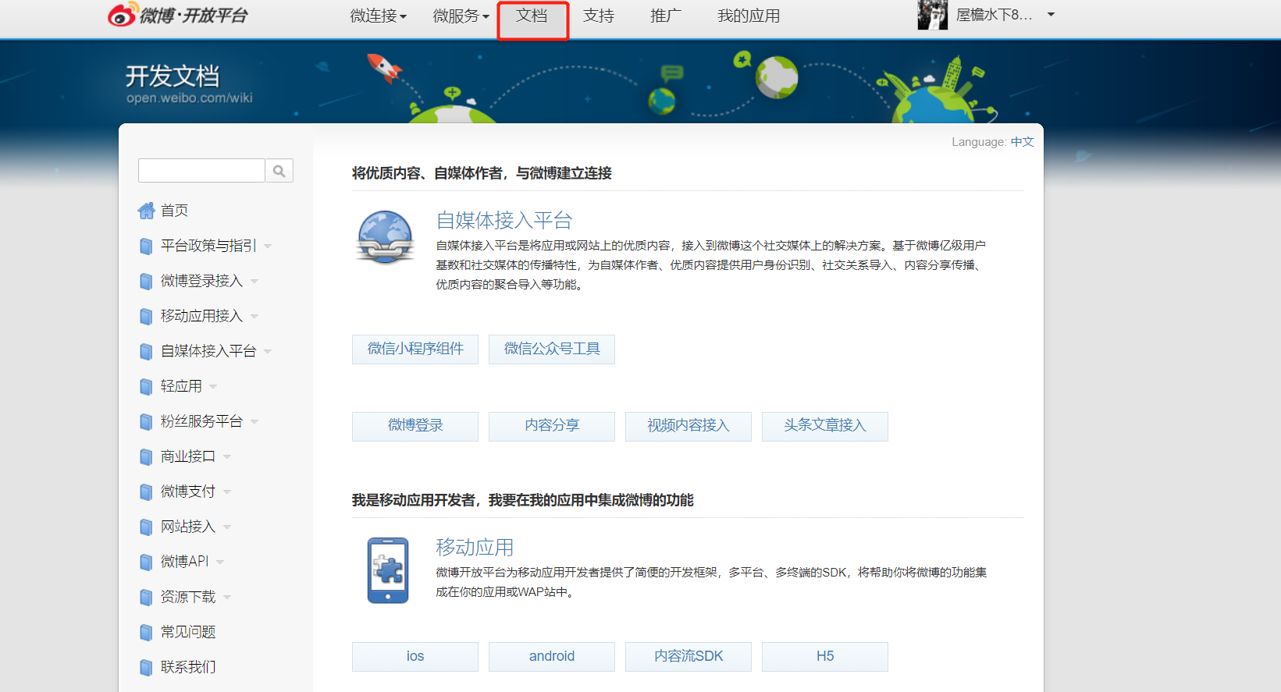This screenshot has height=692, width=1281.
Task: Open the 微服务 dropdown menu
Action: (x=461, y=16)
